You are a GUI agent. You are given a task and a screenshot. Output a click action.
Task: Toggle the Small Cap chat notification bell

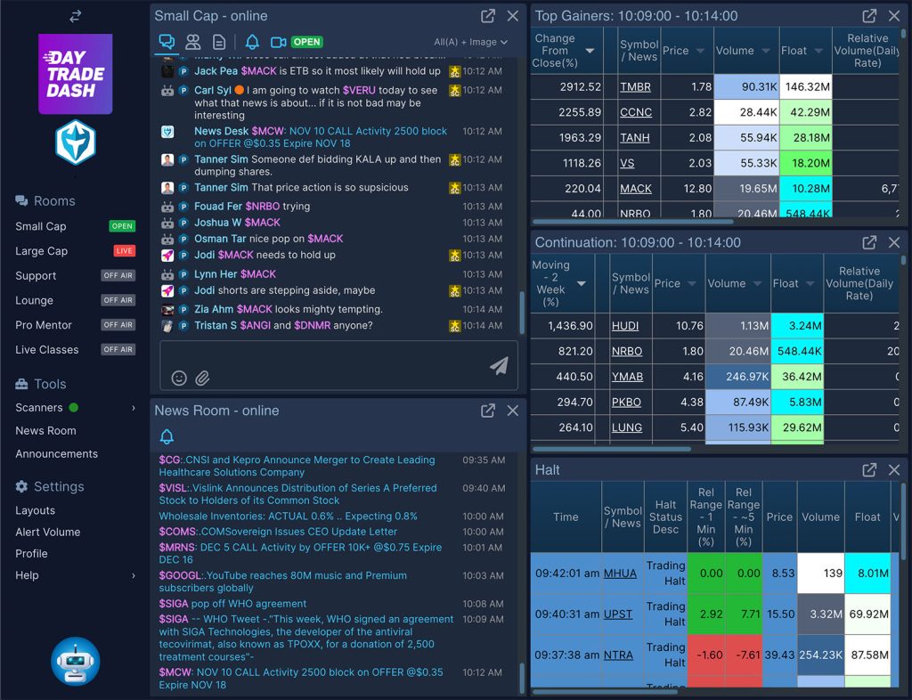252,42
